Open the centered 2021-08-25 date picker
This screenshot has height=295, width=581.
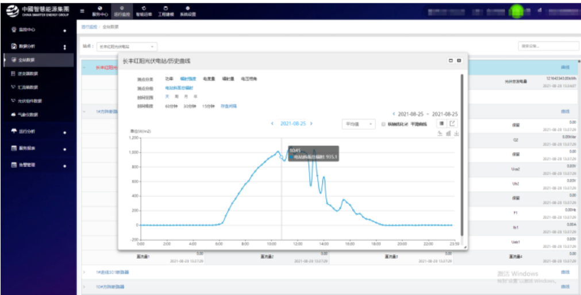[x=293, y=123]
